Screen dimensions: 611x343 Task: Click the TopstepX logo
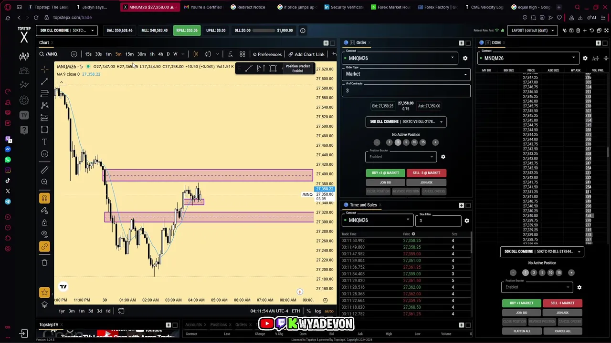point(24,36)
